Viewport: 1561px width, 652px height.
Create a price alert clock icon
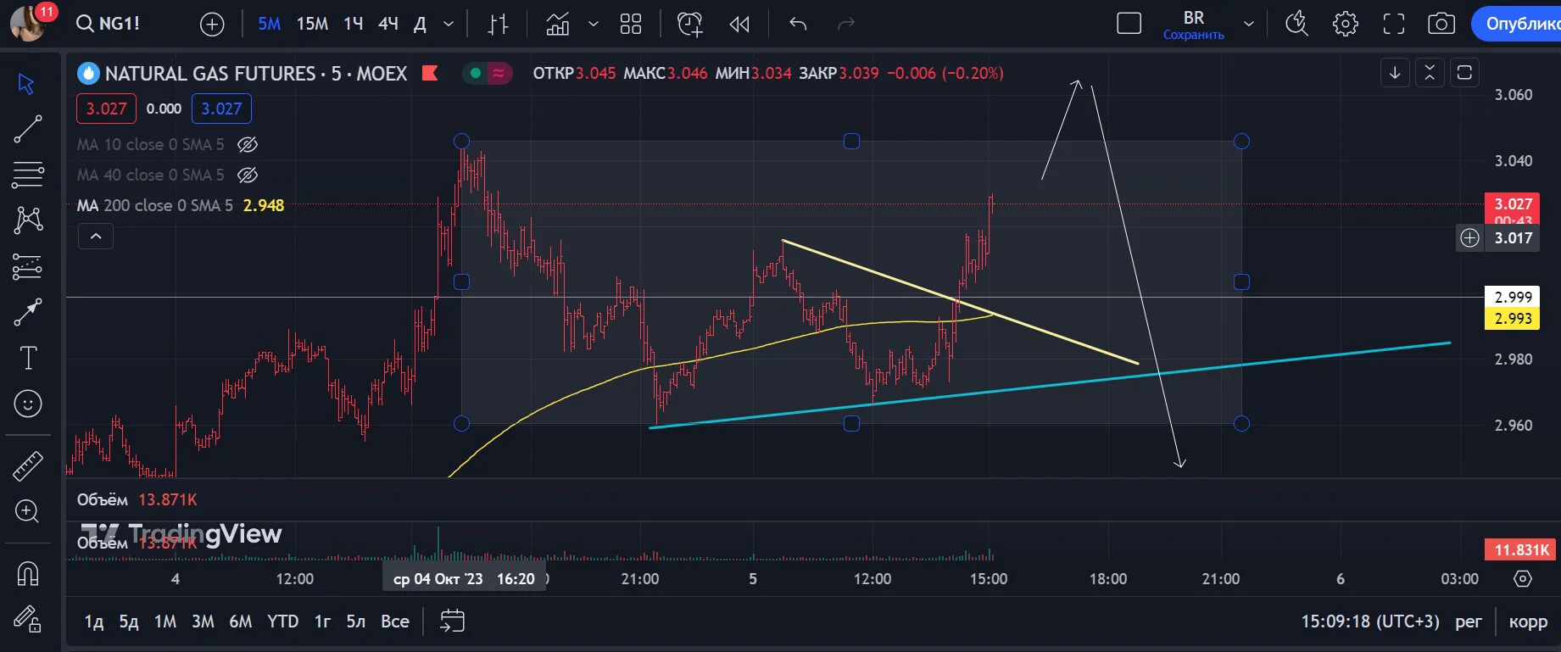690,25
